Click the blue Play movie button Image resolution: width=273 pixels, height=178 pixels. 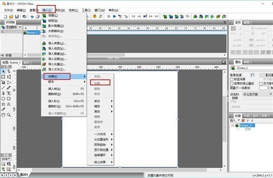tap(115, 16)
